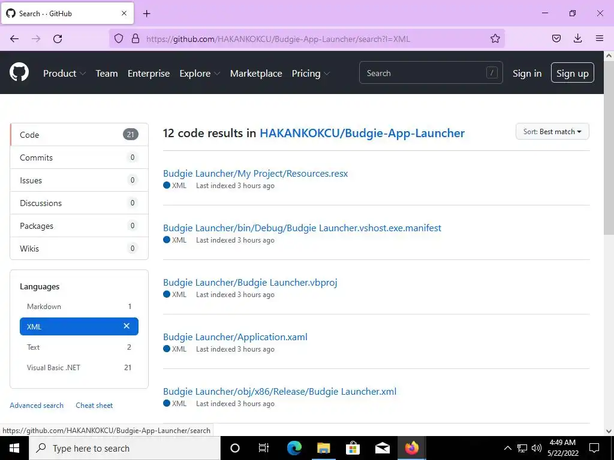Image resolution: width=614 pixels, height=460 pixels.
Task: Open Budgie Launcher.xml file result
Action: (x=279, y=391)
